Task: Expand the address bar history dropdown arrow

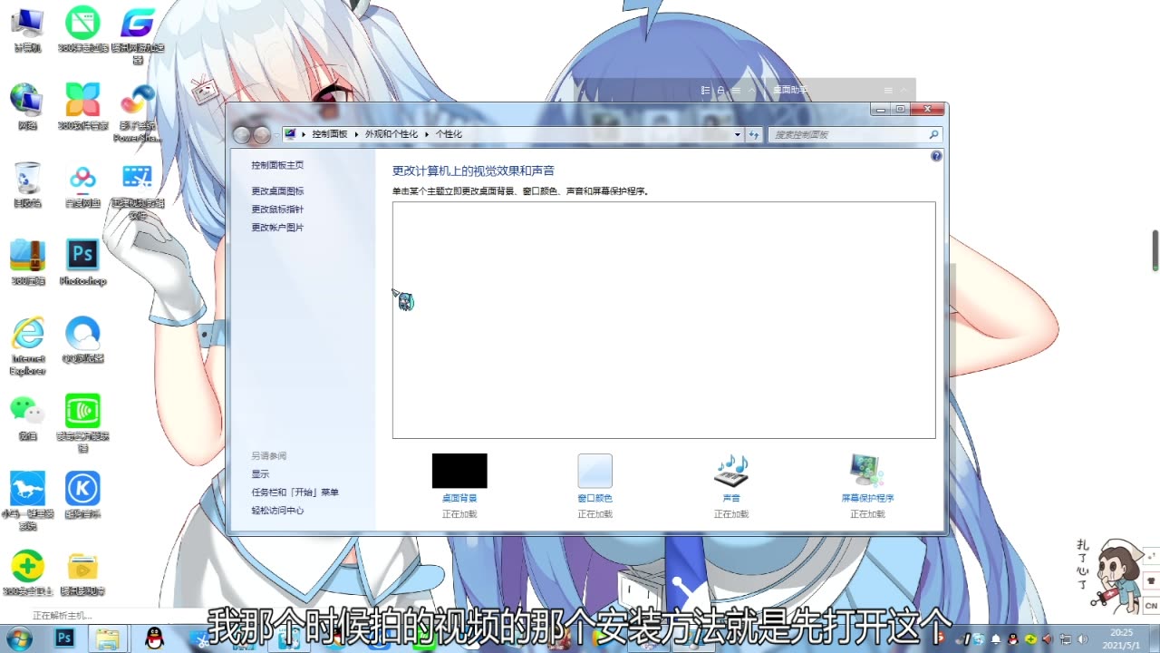Action: (x=738, y=134)
